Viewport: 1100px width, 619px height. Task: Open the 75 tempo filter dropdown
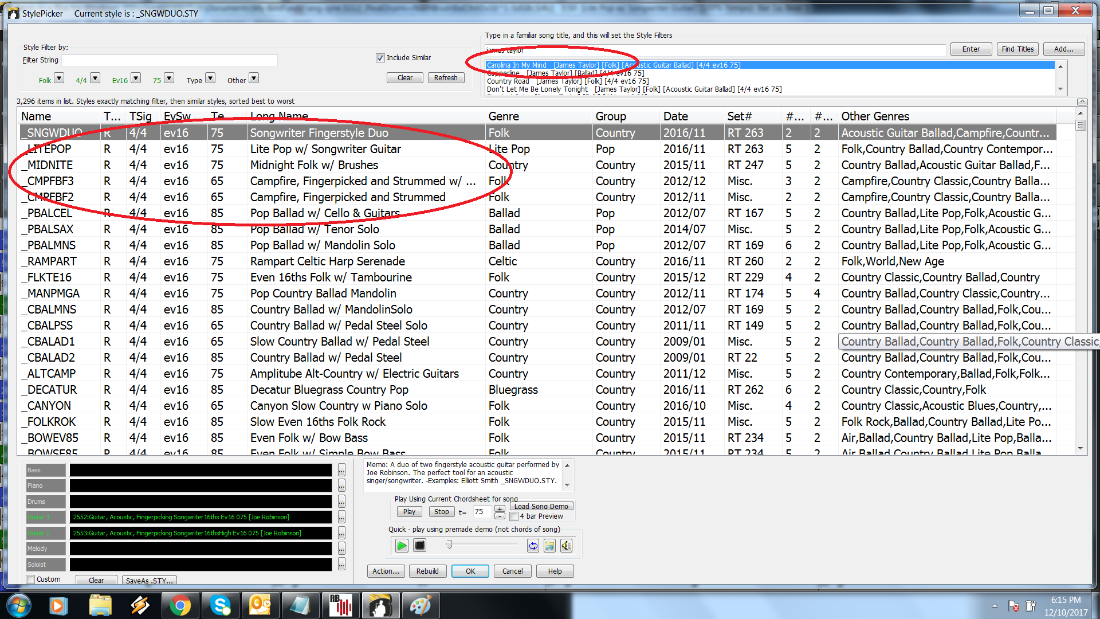click(x=169, y=78)
